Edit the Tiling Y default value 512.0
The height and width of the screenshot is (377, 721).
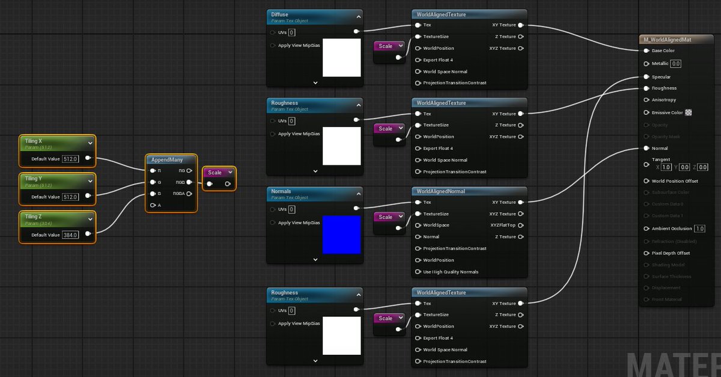(x=70, y=197)
